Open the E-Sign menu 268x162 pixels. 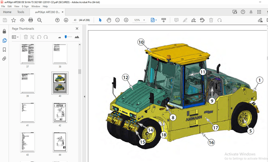pos(25,6)
